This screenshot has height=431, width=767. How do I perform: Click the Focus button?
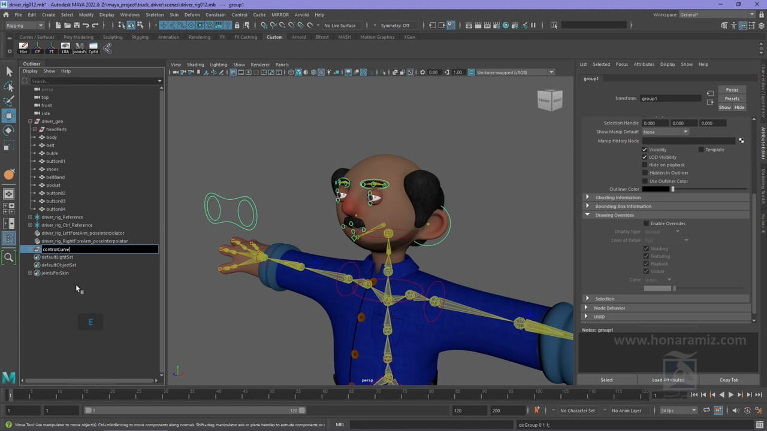[x=732, y=90]
